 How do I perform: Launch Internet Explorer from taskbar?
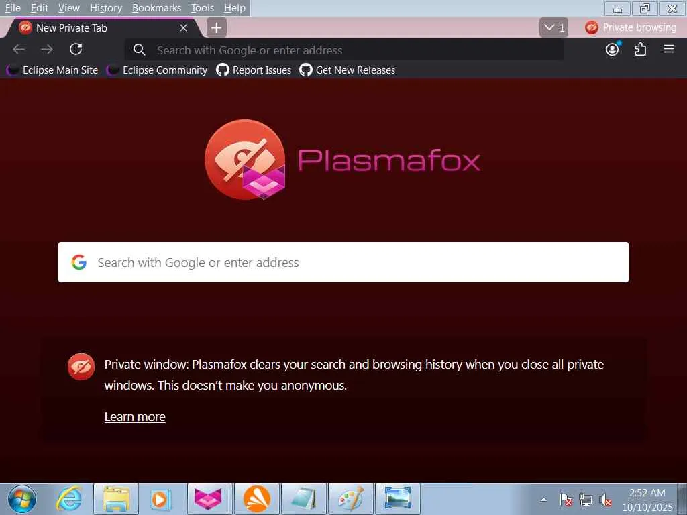pos(69,499)
